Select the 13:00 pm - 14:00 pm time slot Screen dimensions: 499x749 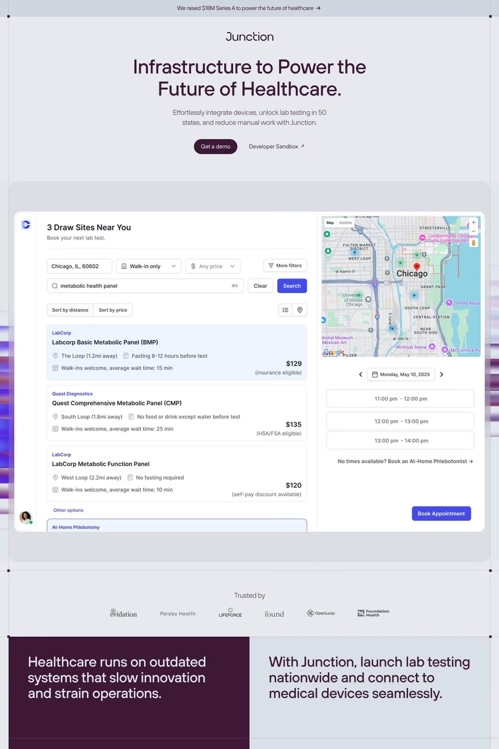tap(400, 440)
